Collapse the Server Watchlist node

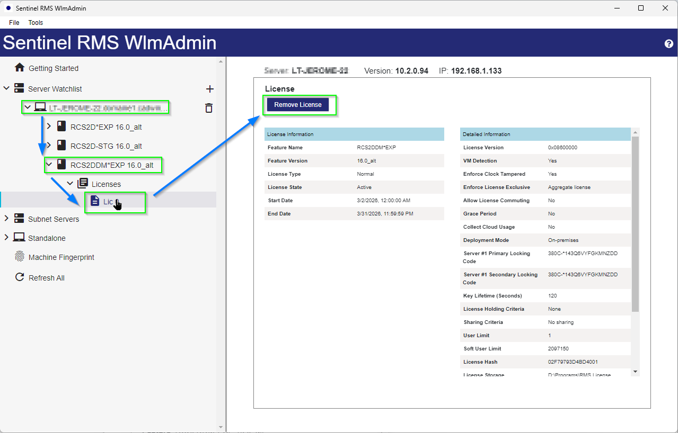pos(6,88)
